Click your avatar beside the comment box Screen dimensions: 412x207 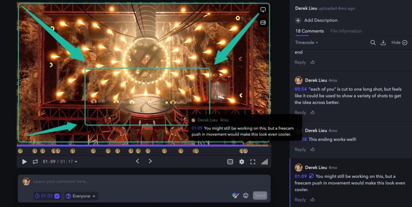pyautogui.click(x=26, y=181)
